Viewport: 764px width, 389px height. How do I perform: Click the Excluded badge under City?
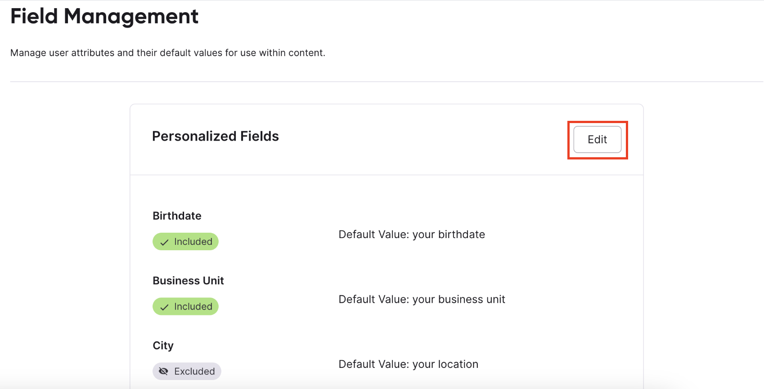tap(187, 371)
